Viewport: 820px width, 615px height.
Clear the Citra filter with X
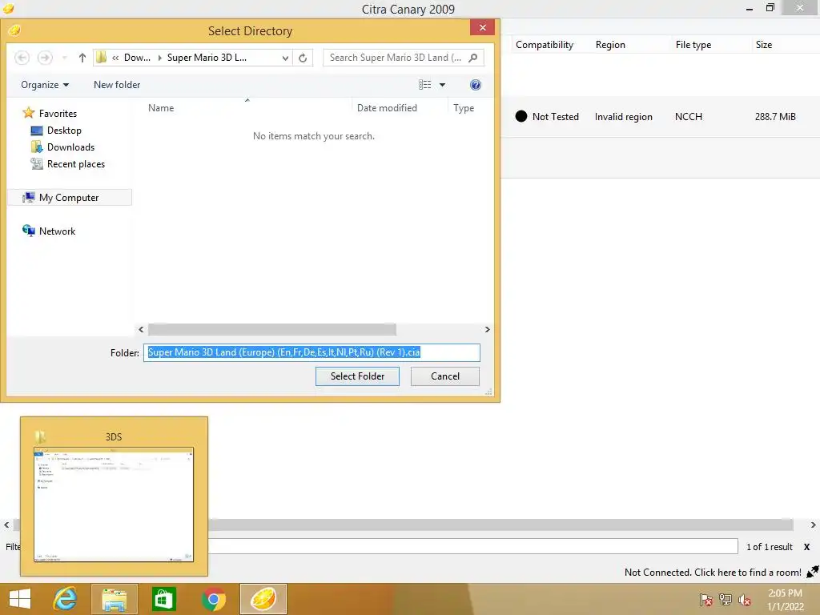click(x=807, y=547)
